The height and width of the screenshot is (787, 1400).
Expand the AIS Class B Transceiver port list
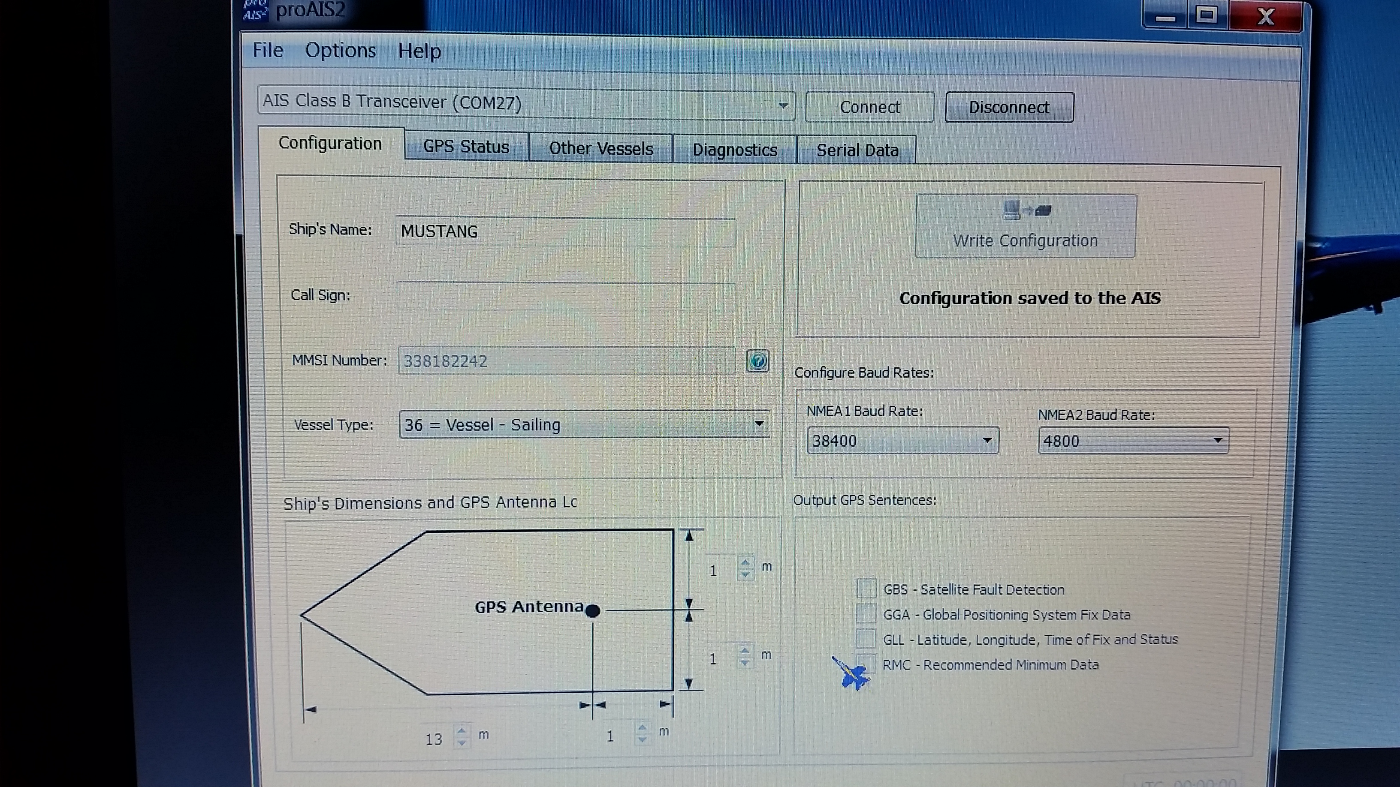pyautogui.click(x=783, y=105)
